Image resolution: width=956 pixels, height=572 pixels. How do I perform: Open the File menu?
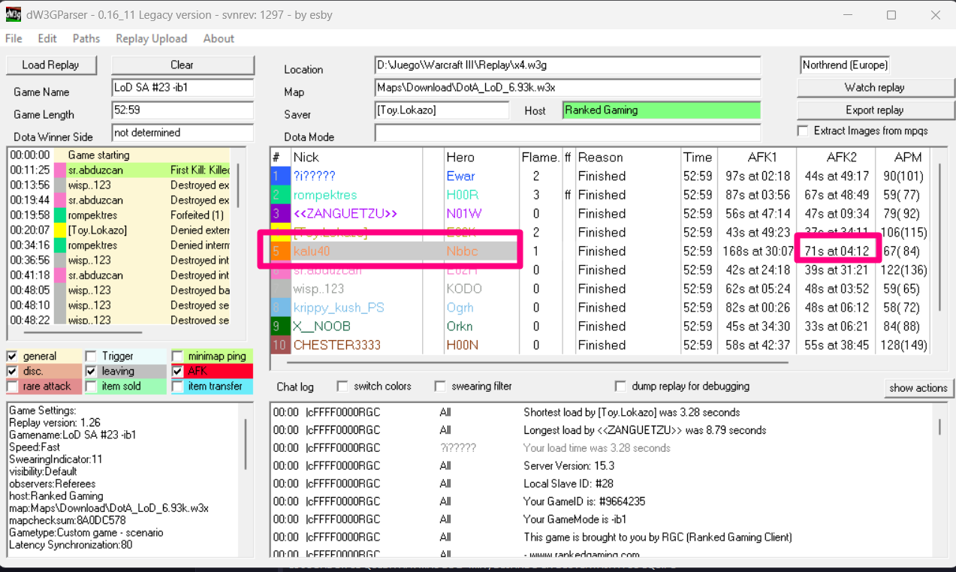point(14,38)
